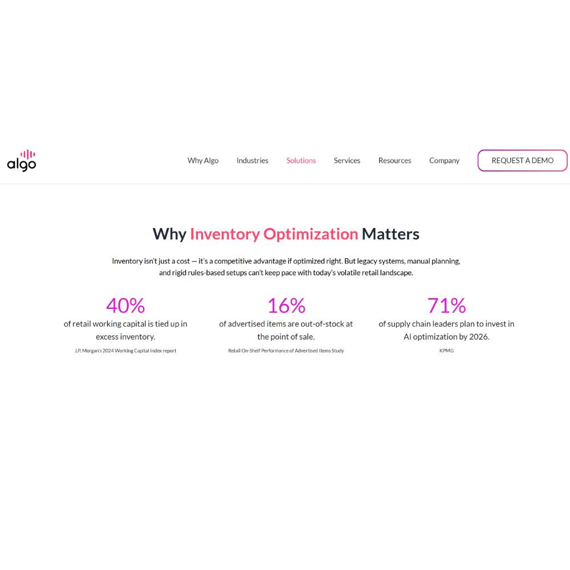Image resolution: width=570 pixels, height=570 pixels.
Task: Click the AI optimization by 2026 text
Action: click(446, 330)
